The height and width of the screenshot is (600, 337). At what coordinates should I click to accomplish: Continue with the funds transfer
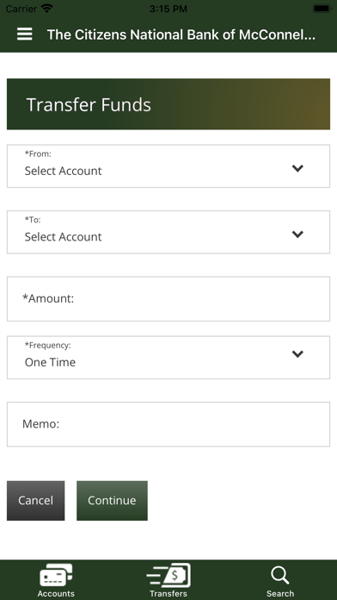(x=113, y=501)
